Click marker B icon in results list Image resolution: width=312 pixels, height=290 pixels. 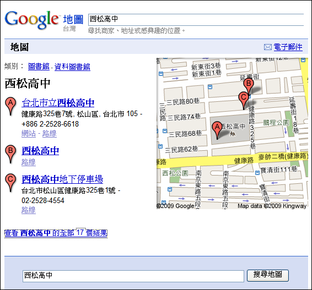pyautogui.click(x=10, y=154)
